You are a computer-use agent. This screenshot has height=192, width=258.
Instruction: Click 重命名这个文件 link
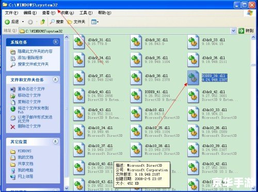[x=31, y=89]
